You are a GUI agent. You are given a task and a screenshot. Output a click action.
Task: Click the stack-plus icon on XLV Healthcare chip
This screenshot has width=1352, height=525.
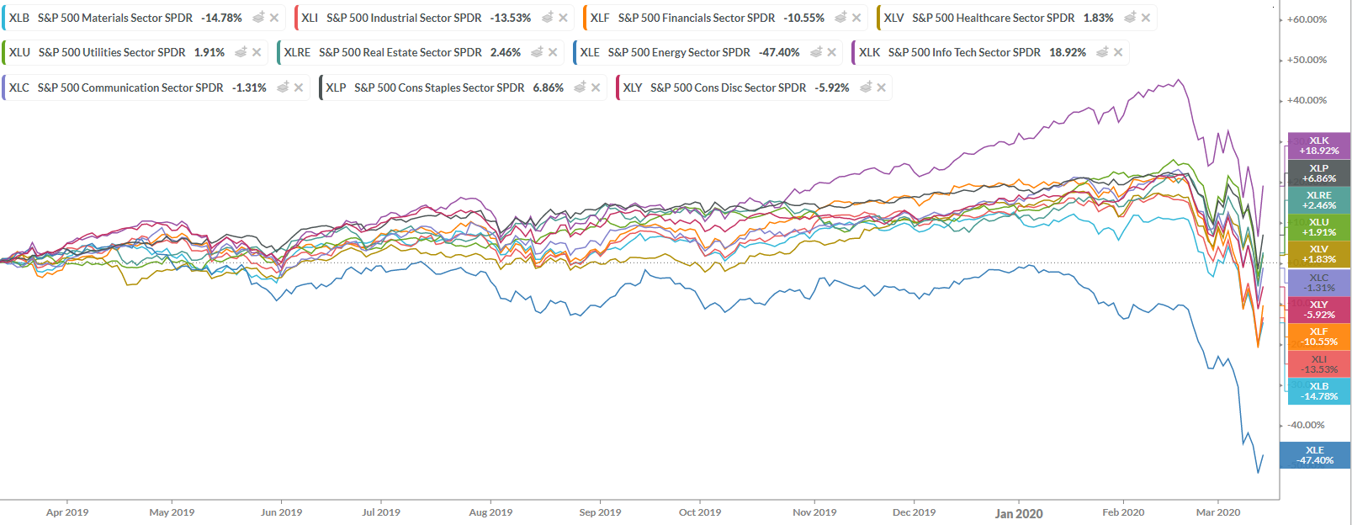[x=1130, y=18]
